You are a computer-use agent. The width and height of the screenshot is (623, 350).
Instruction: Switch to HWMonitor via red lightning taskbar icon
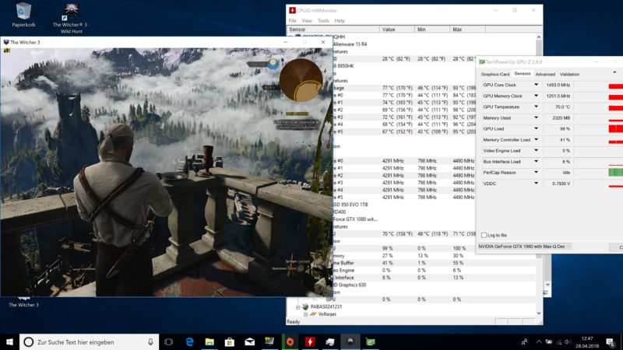pyautogui.click(x=310, y=341)
